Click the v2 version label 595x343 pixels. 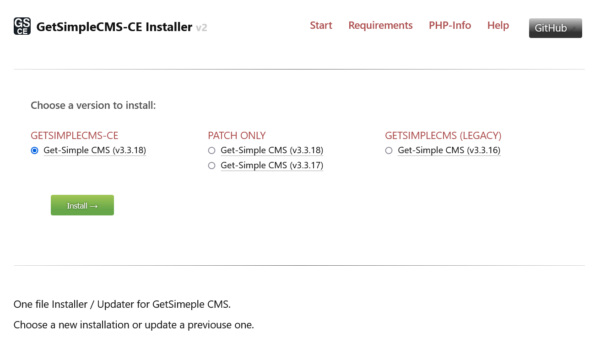(201, 27)
